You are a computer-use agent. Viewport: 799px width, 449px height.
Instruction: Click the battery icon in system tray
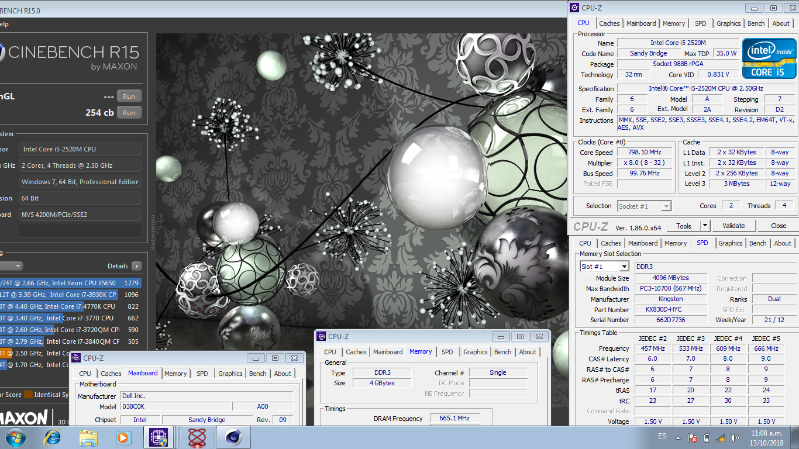tap(706, 437)
